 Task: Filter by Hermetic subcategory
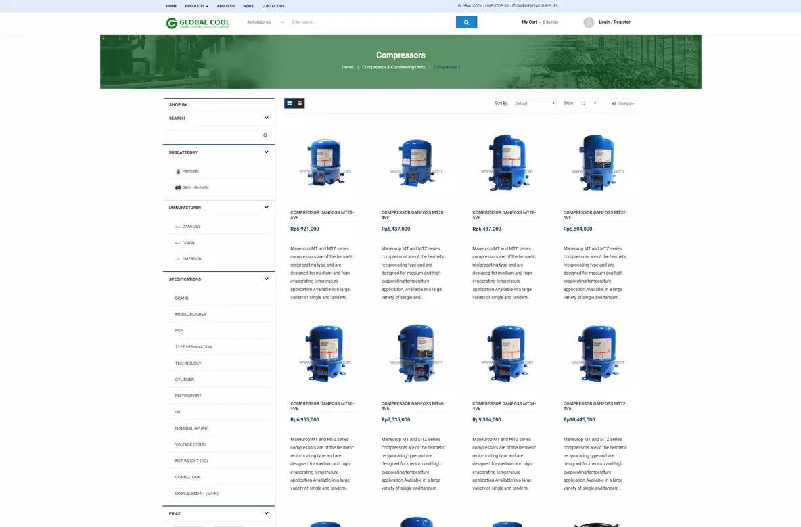click(191, 172)
